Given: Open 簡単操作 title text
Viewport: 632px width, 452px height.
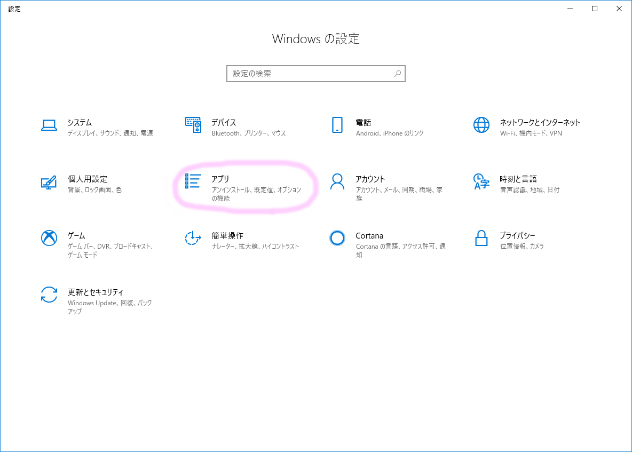Looking at the screenshot, I should pos(227,236).
